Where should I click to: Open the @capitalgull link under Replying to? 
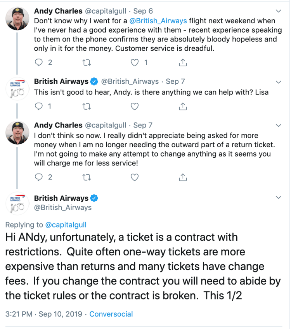point(66,225)
